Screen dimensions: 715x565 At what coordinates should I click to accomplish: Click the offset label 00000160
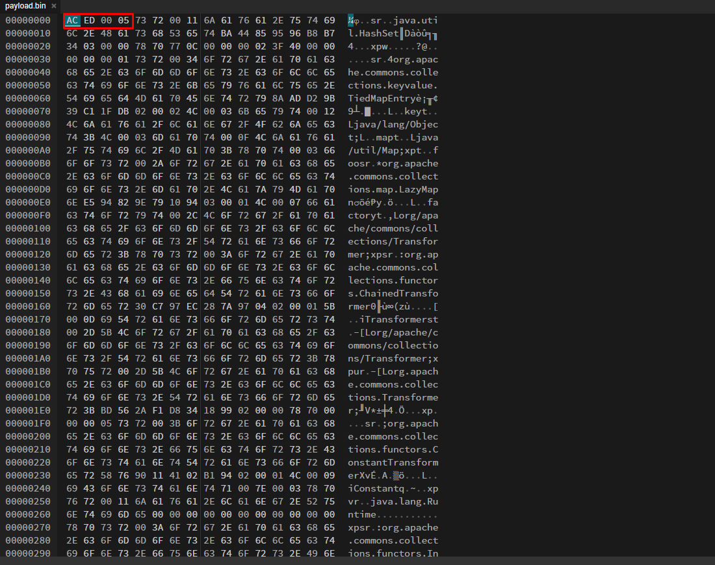[28, 306]
